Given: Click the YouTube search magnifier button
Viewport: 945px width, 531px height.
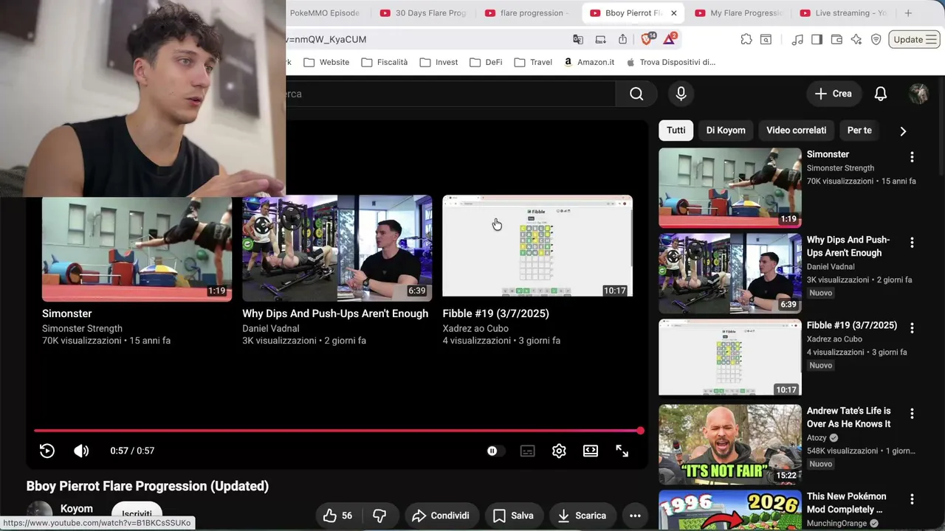Looking at the screenshot, I should click(636, 94).
